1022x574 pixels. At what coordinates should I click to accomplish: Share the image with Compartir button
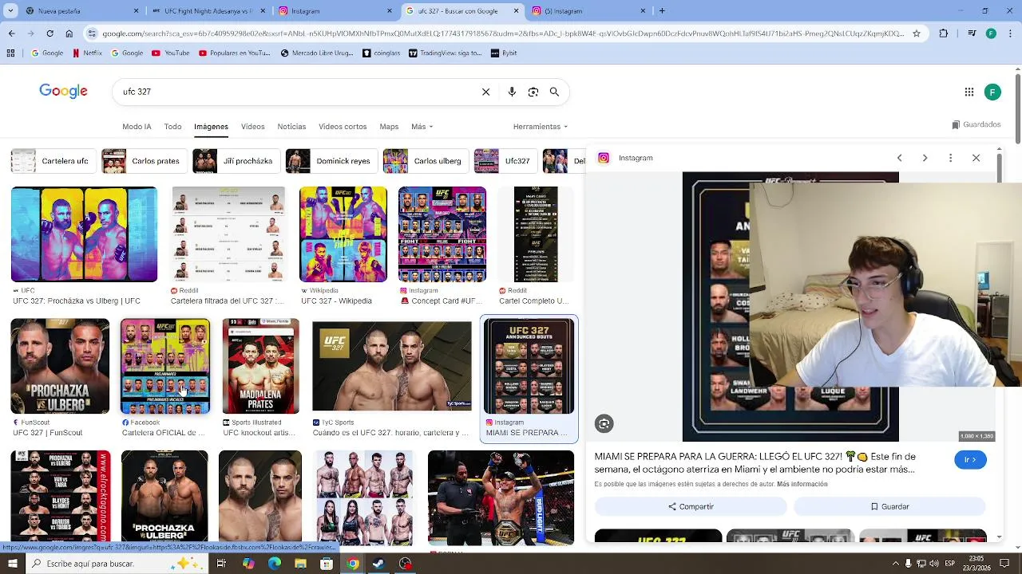(691, 507)
